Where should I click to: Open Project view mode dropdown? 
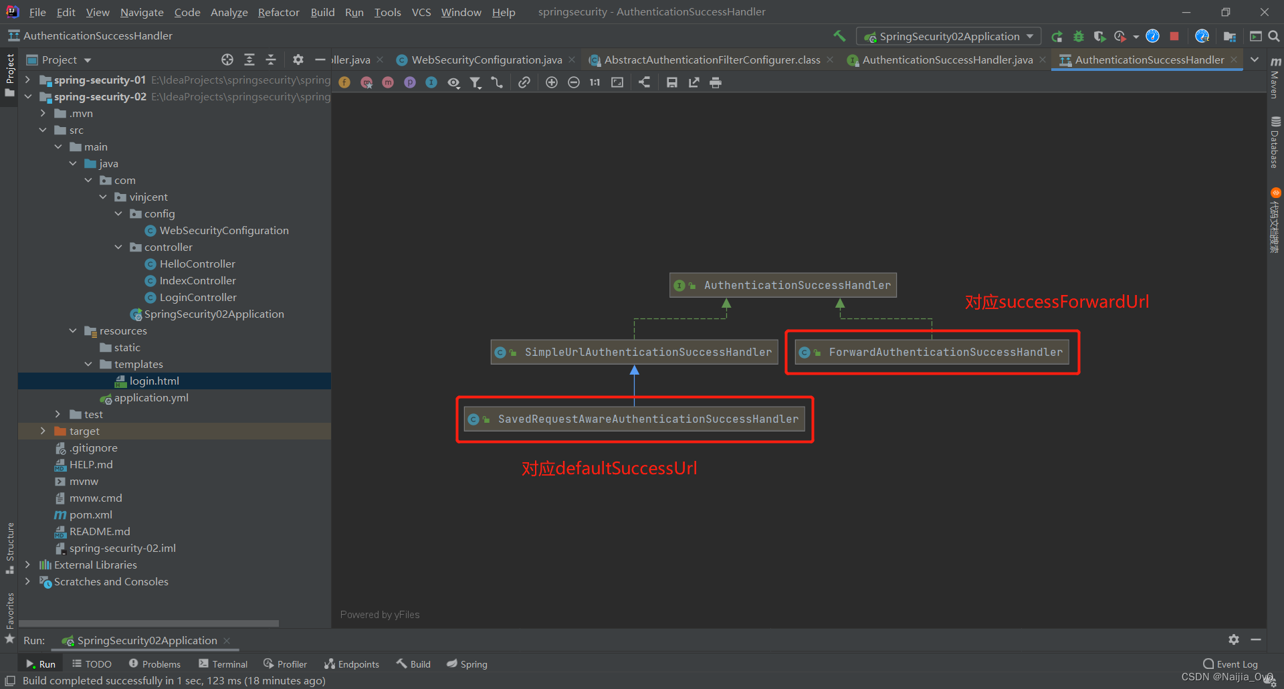(x=59, y=60)
